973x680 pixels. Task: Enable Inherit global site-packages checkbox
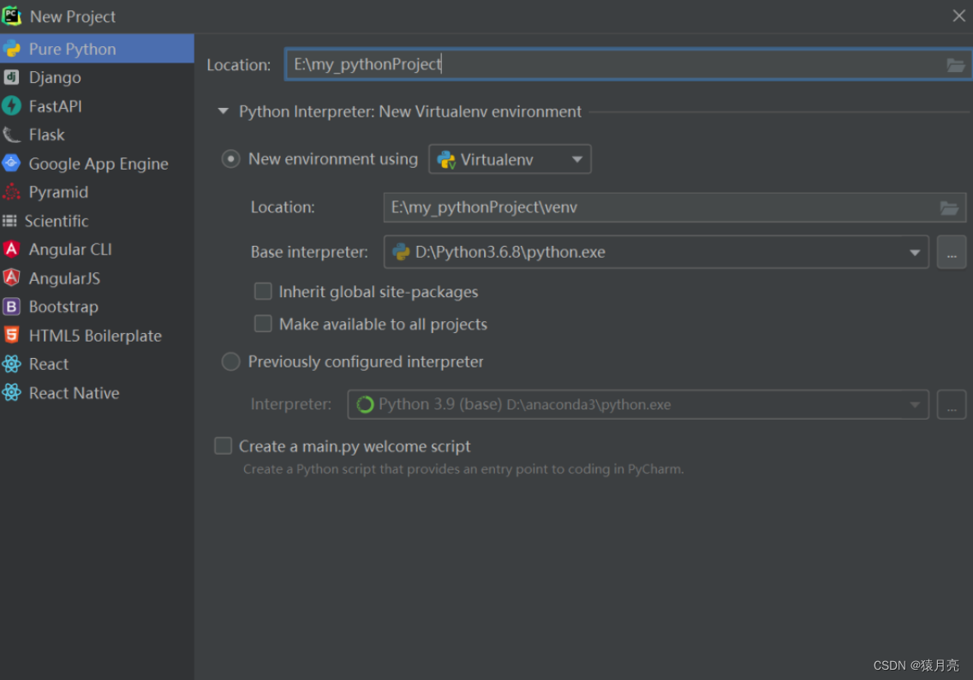point(263,291)
